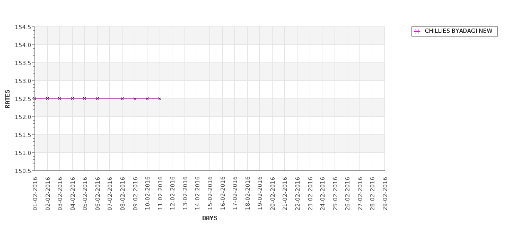Click the 13-02-2016 date label
The height and width of the screenshot is (227, 517).
(x=185, y=194)
